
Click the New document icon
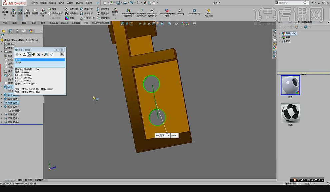[x=105, y=3]
